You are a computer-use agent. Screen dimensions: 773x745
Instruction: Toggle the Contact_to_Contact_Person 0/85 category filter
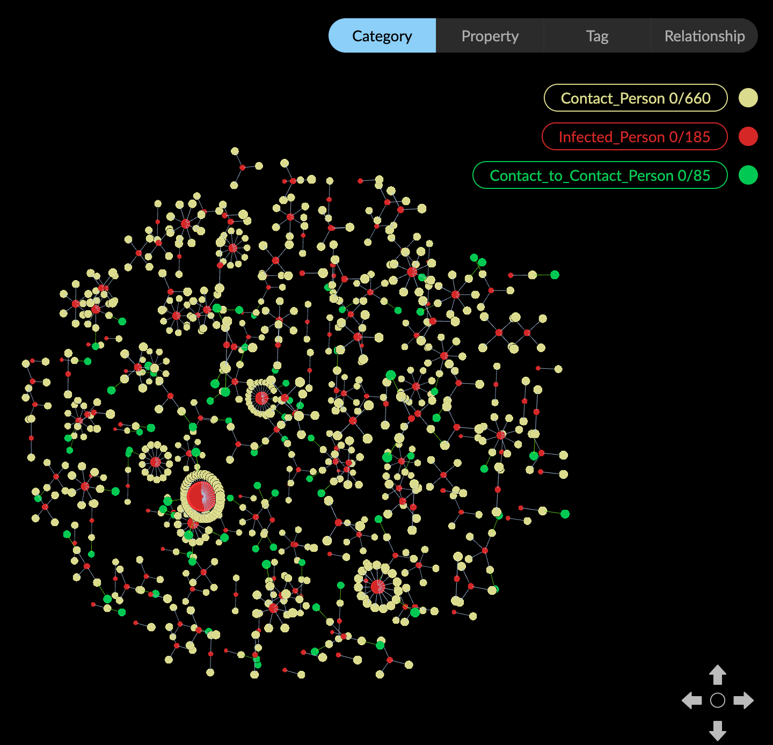tap(600, 176)
